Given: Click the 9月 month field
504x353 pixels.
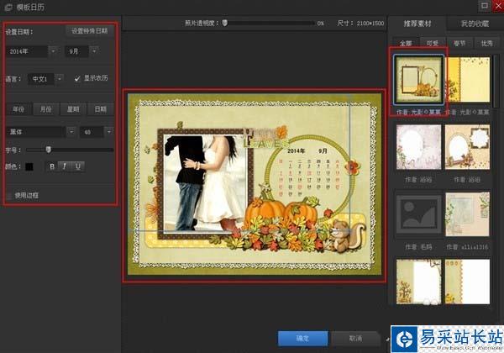Looking at the screenshot, I should [77, 51].
